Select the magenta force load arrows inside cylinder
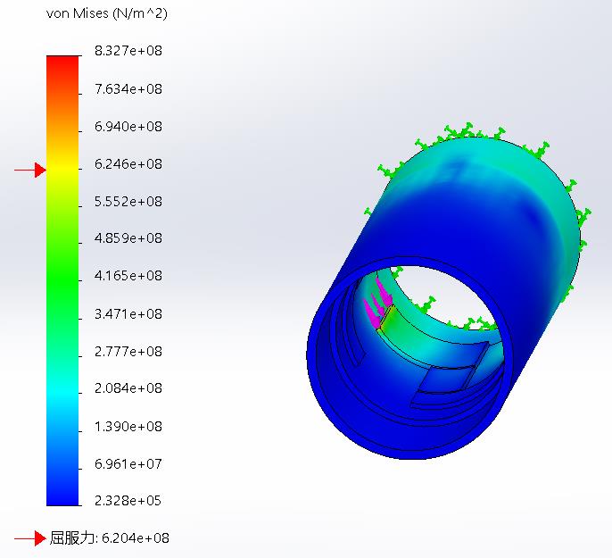Viewport: 612px width, 558px height. (377, 303)
